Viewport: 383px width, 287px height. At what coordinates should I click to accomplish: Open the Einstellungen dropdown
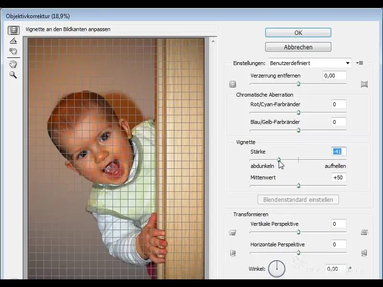tap(310, 63)
